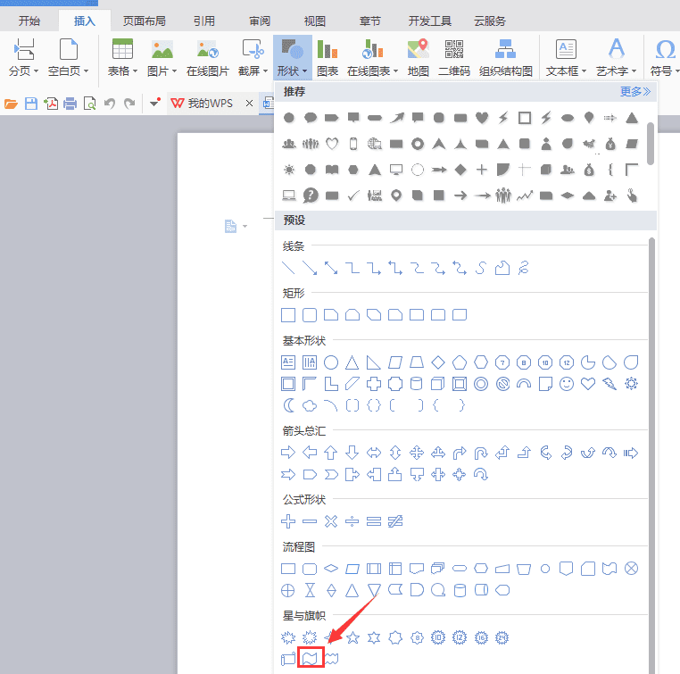Open the 审阅 review tab
Image resolution: width=680 pixels, height=674 pixels.
tap(260, 21)
